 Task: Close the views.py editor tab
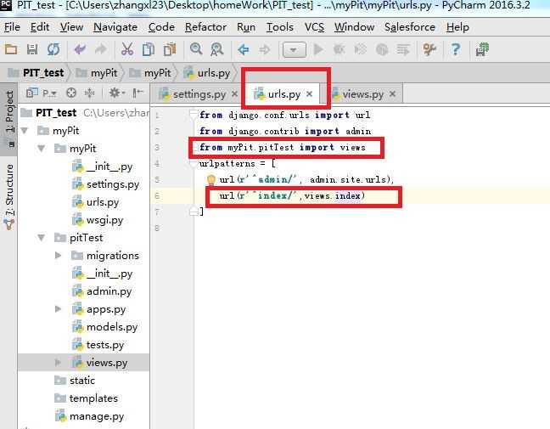pos(392,94)
